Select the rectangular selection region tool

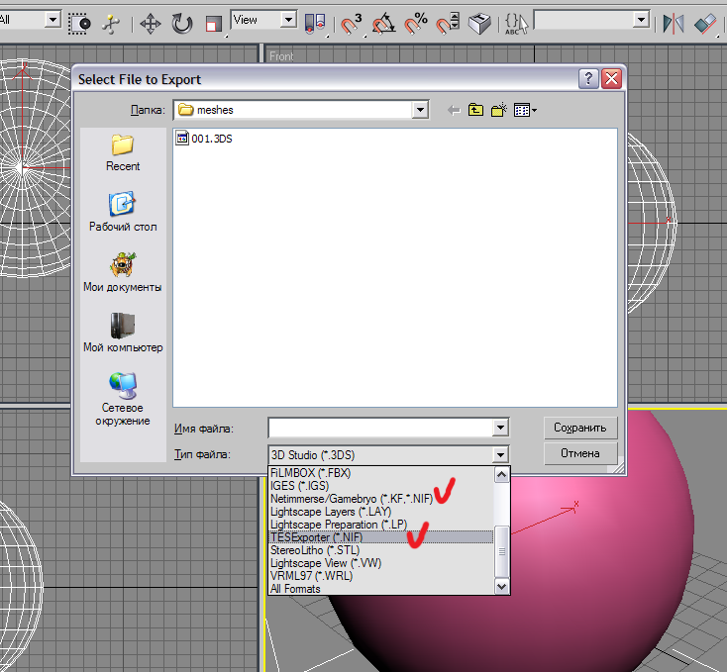tap(79, 23)
